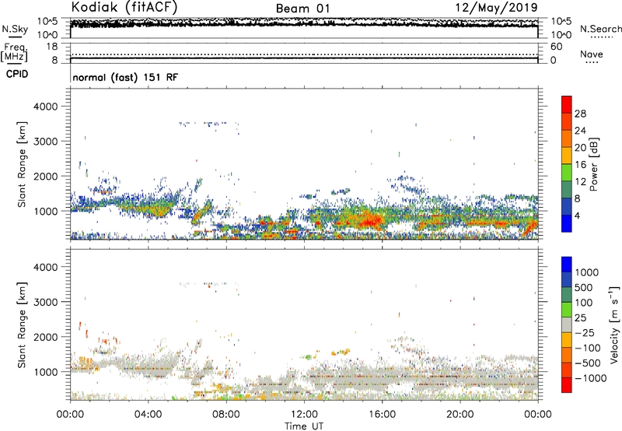Click "Slant Range [km]" label of power panel
This screenshot has height=431, width=622.
pyautogui.click(x=22, y=164)
